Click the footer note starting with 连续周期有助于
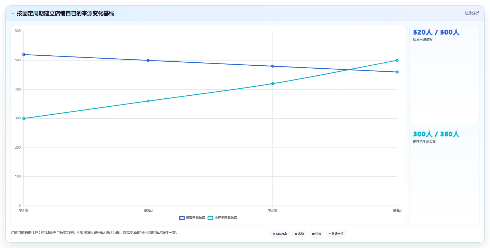 pyautogui.click(x=95, y=232)
